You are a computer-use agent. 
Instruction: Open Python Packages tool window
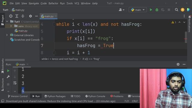click(55, 96)
